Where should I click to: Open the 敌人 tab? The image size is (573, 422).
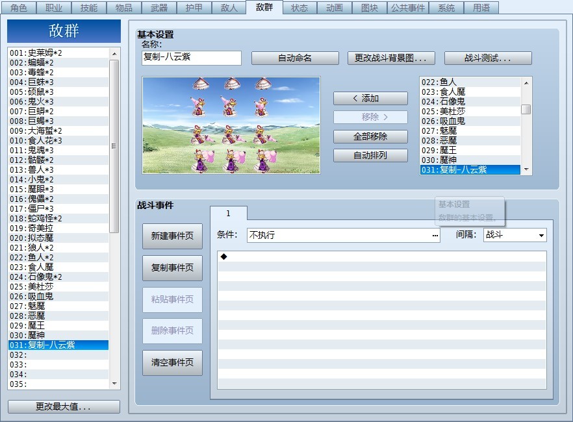coord(229,8)
